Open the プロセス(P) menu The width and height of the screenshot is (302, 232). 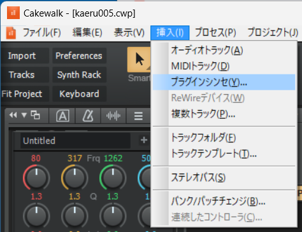215,32
